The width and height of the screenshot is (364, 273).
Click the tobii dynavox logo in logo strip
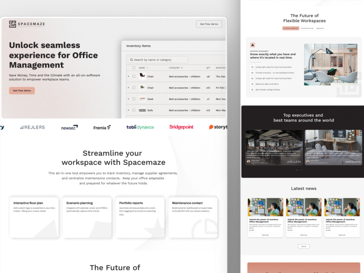pos(140,127)
